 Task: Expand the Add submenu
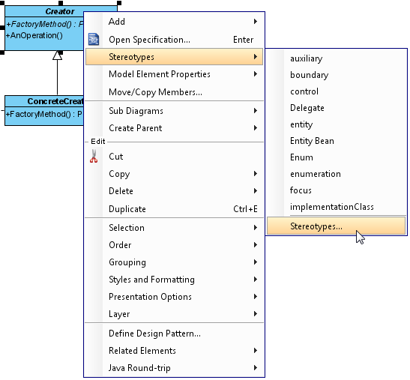pos(174,22)
